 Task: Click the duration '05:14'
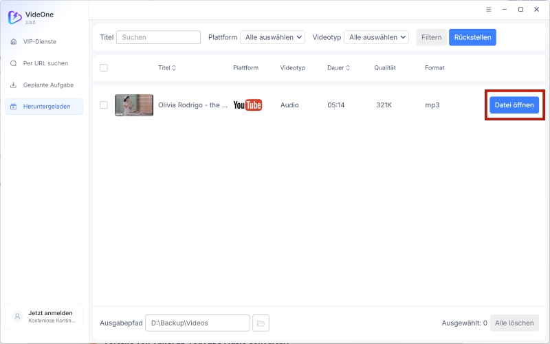click(x=336, y=105)
